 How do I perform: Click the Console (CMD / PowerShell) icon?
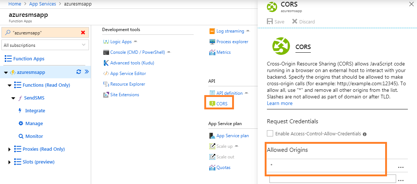click(x=106, y=52)
